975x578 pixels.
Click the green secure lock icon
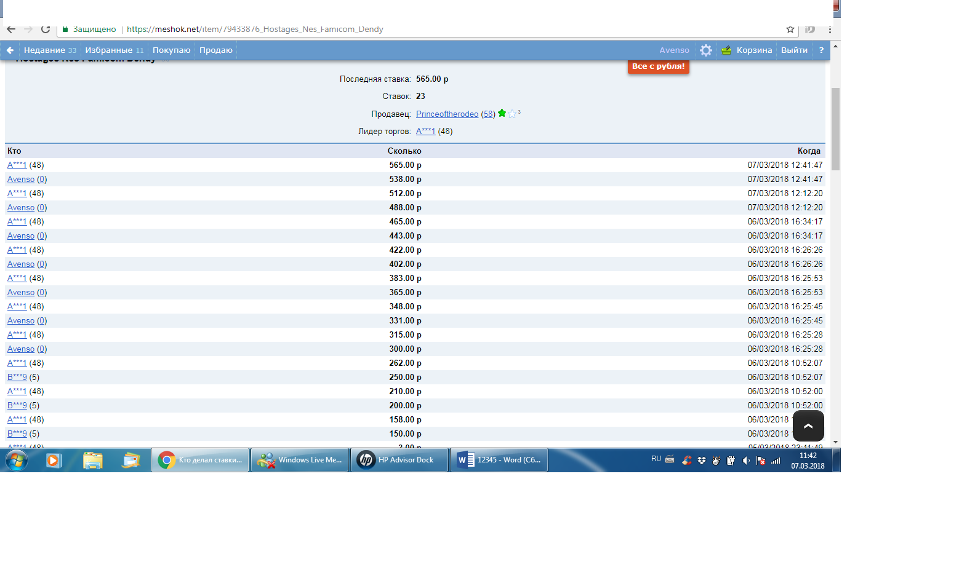(x=65, y=29)
